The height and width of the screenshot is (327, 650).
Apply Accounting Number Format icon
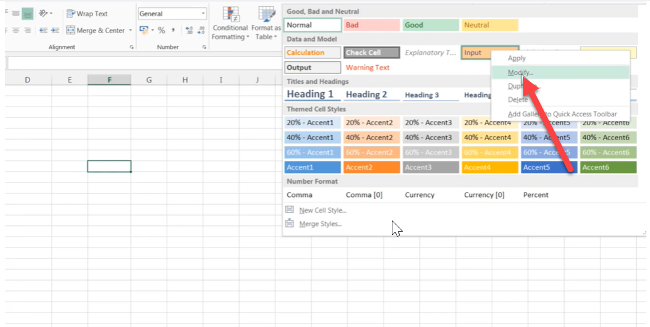pos(144,30)
